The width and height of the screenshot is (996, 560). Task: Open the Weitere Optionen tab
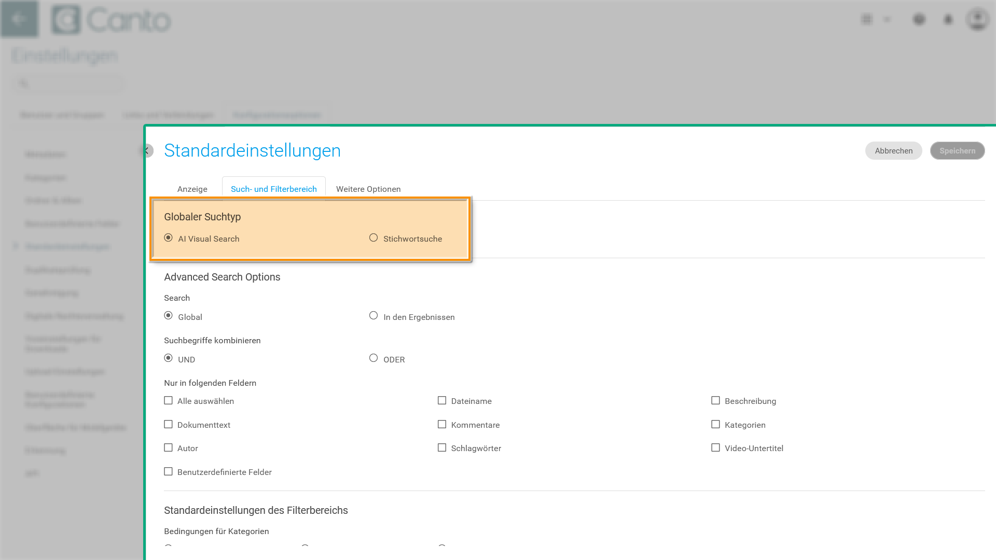point(368,189)
